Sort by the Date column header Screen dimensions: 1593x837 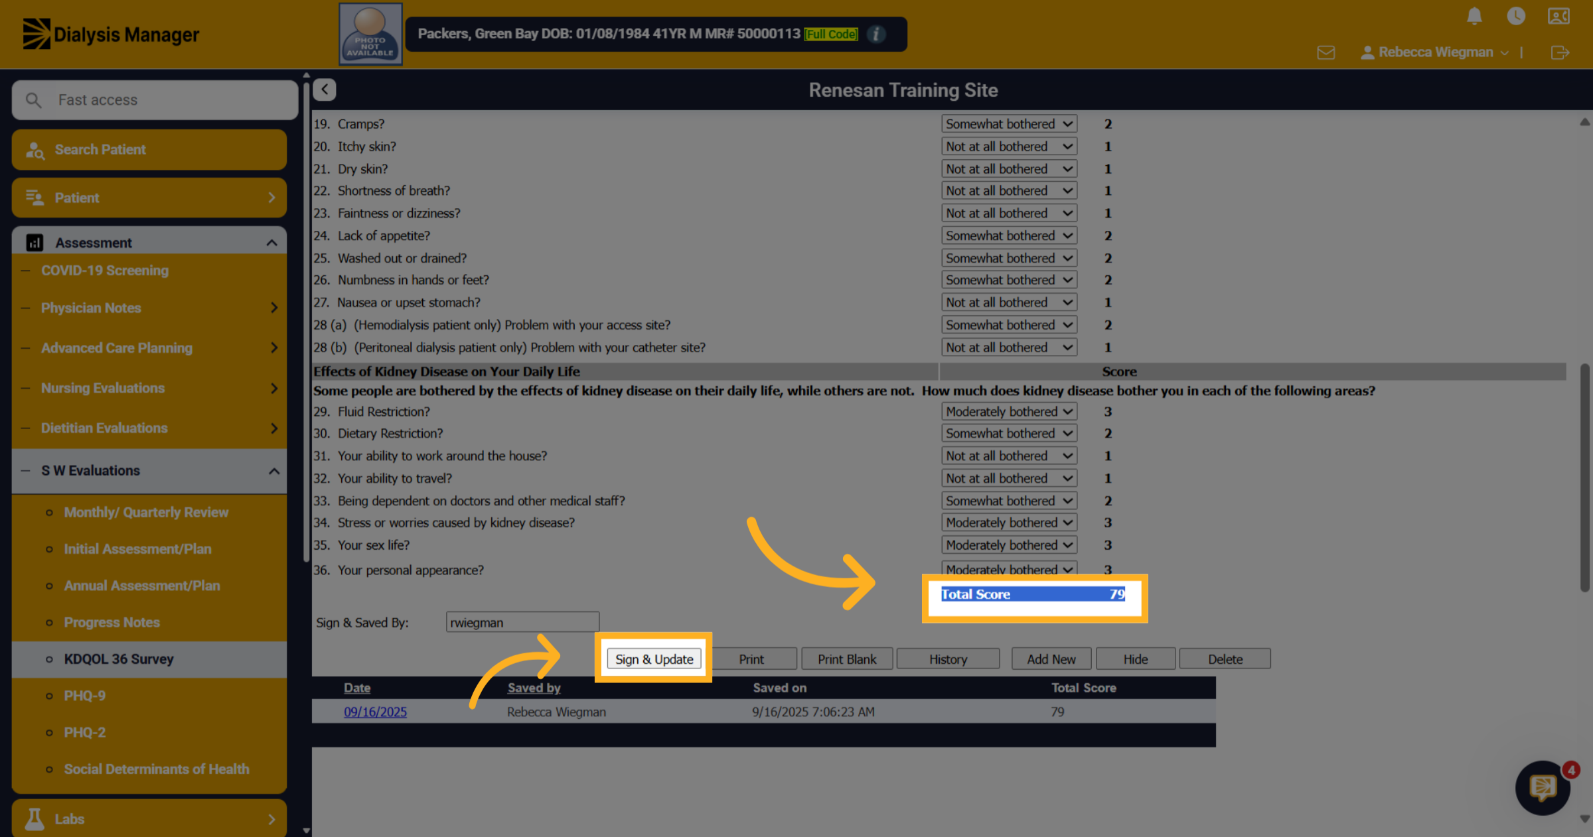point(357,688)
